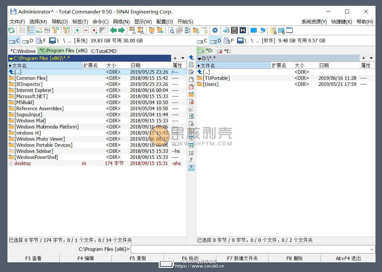
Task: Open the search files magnifier icon
Action: (x=171, y=30)
